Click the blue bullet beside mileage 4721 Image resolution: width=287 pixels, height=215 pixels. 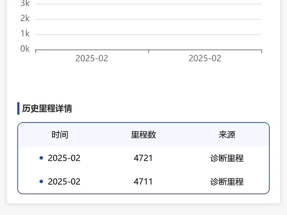[x=41, y=158]
